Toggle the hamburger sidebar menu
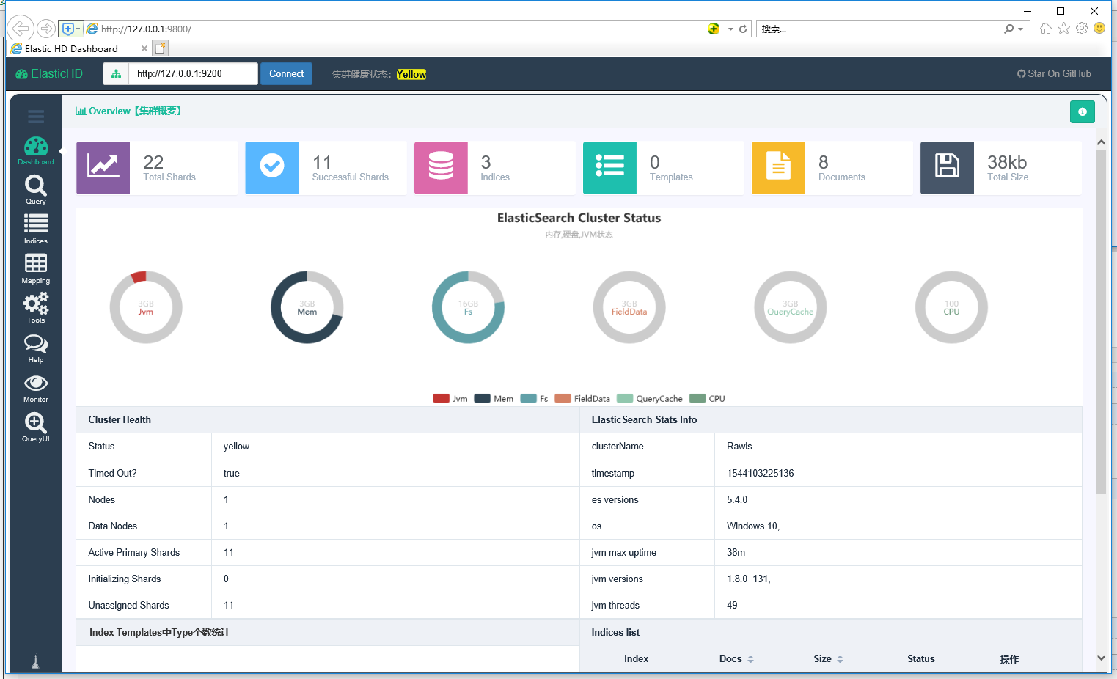This screenshot has width=1117, height=679. click(36, 117)
